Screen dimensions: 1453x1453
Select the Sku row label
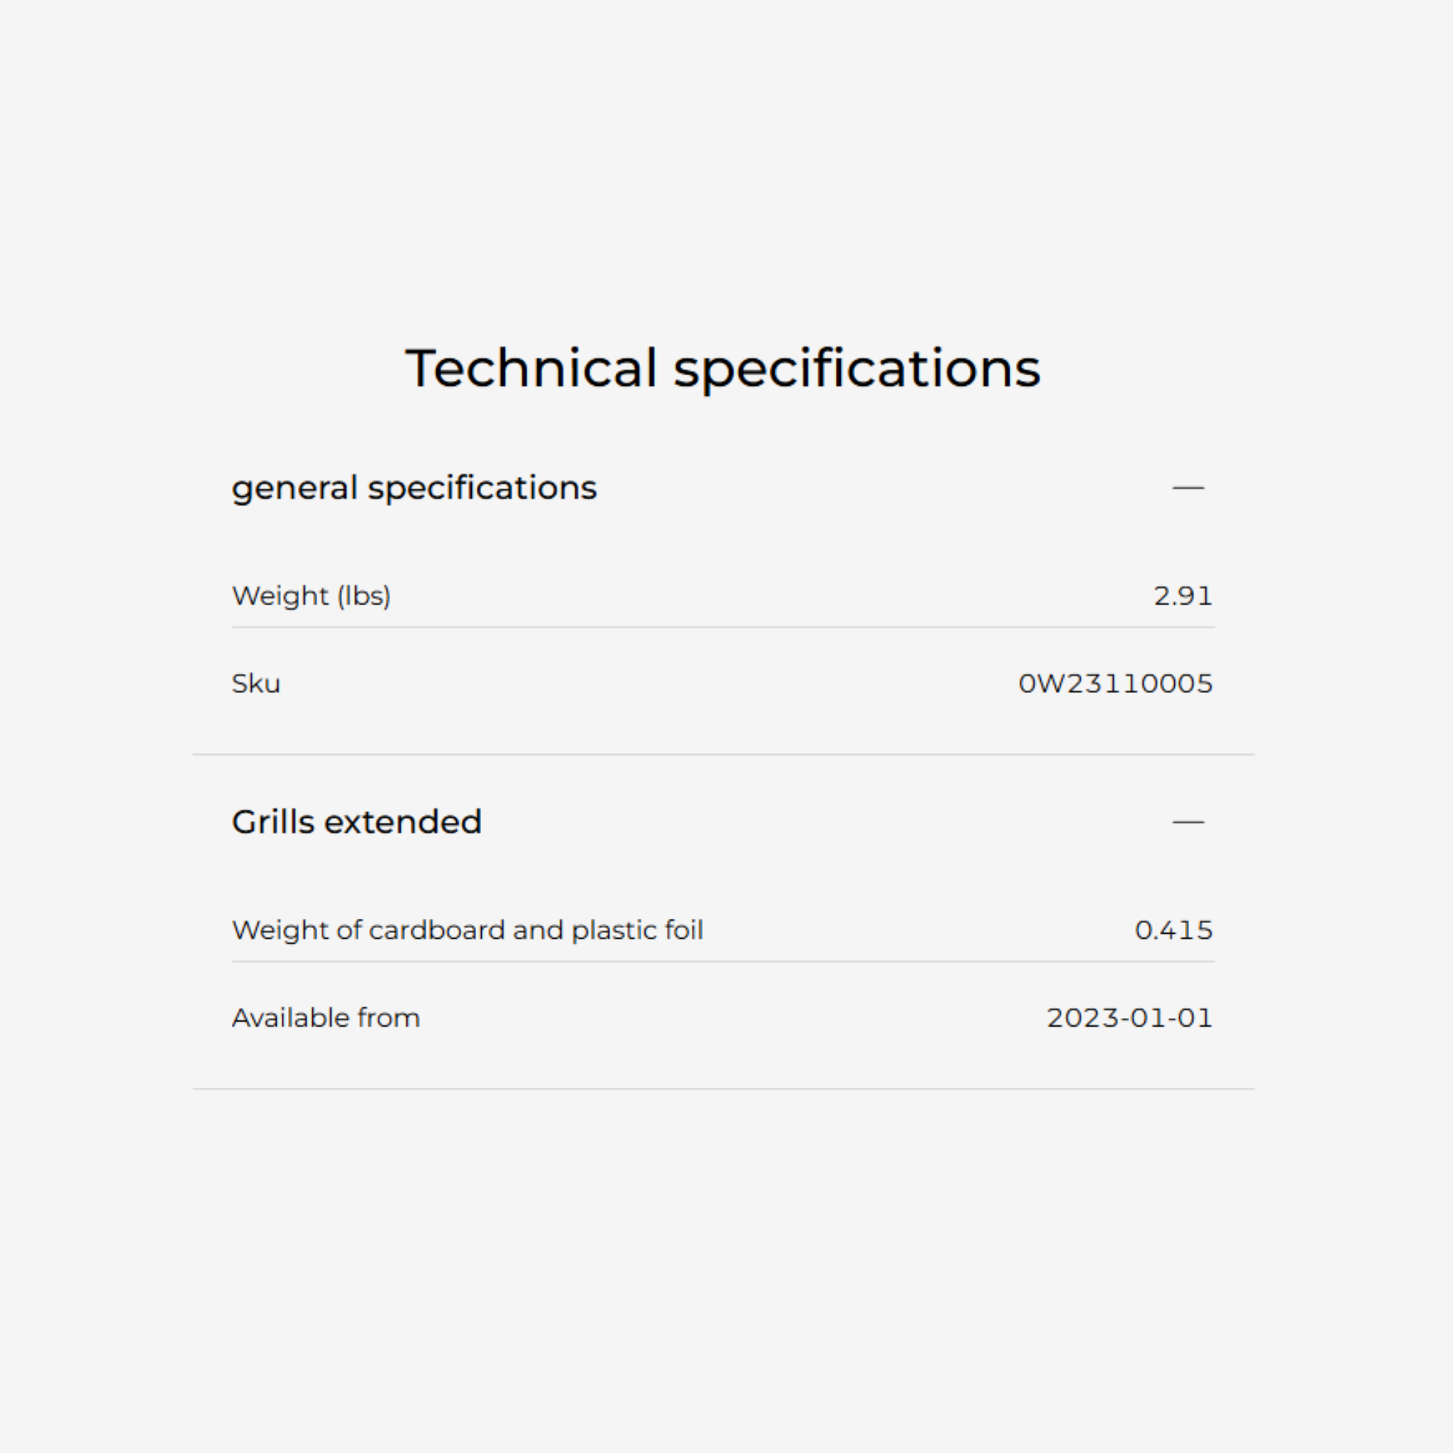[255, 684]
